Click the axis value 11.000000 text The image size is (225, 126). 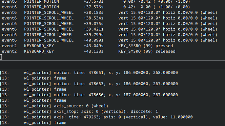(x=173, y=117)
